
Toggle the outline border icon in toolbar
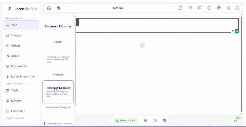point(181,8)
